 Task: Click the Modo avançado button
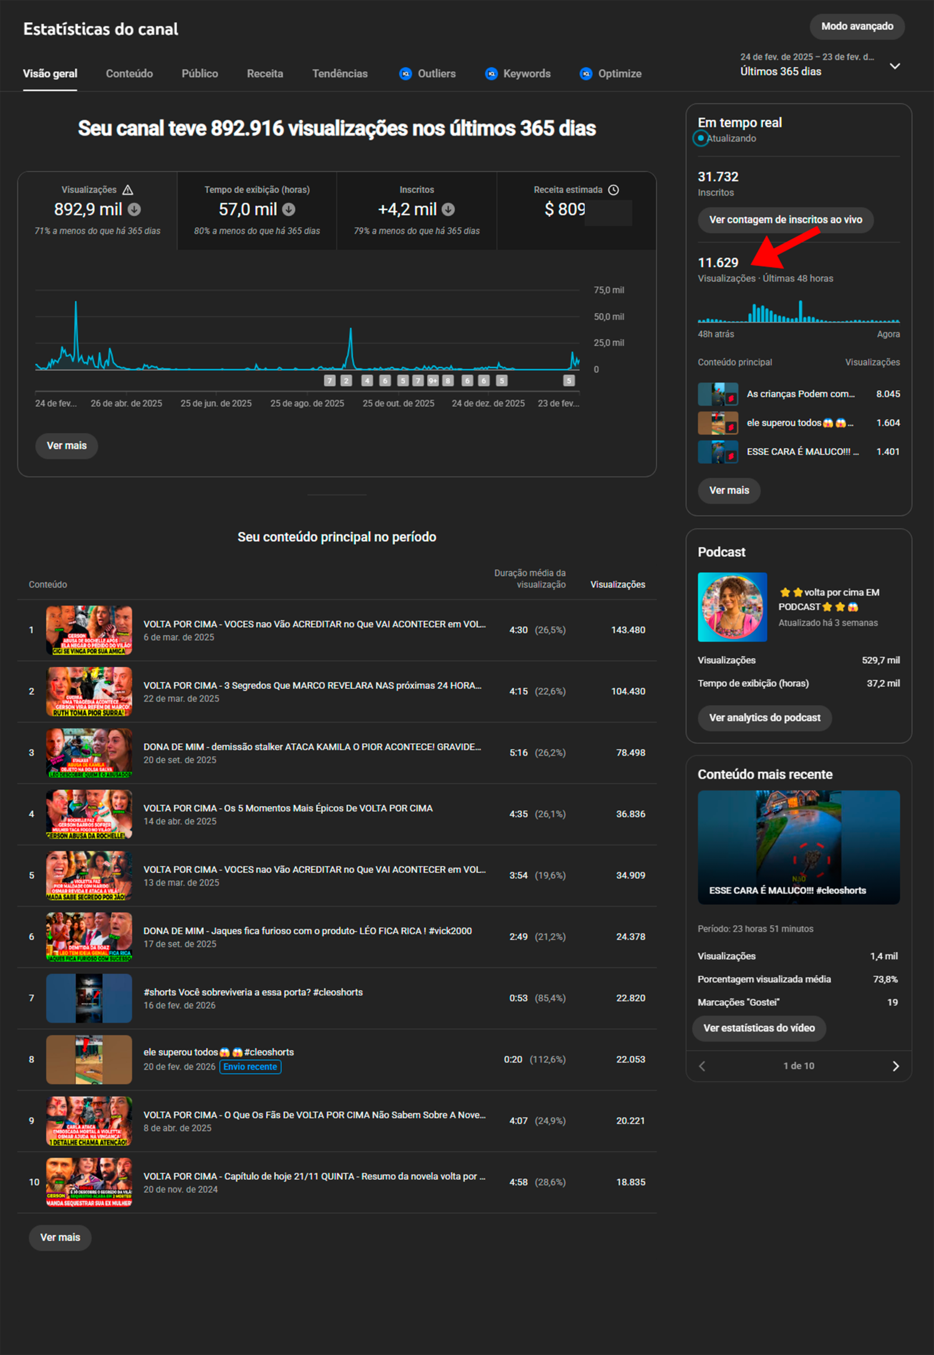858,26
